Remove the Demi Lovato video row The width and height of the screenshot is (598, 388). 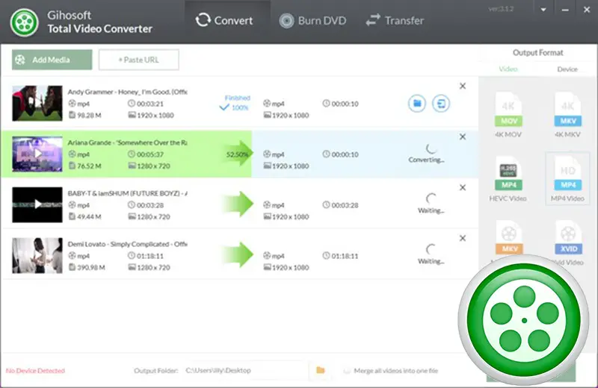pos(463,238)
